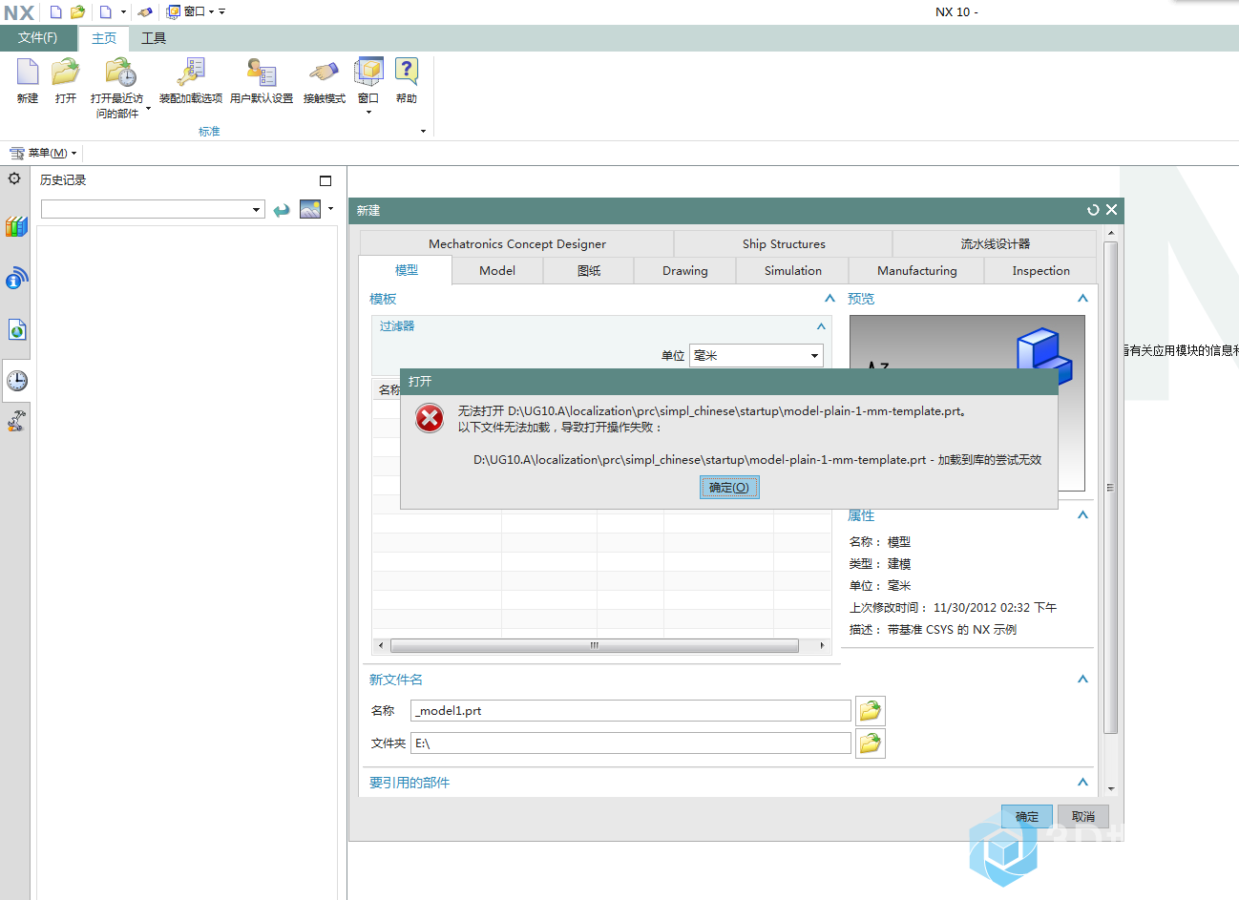Open the HD3D document tab in the resource bar

pos(16,329)
